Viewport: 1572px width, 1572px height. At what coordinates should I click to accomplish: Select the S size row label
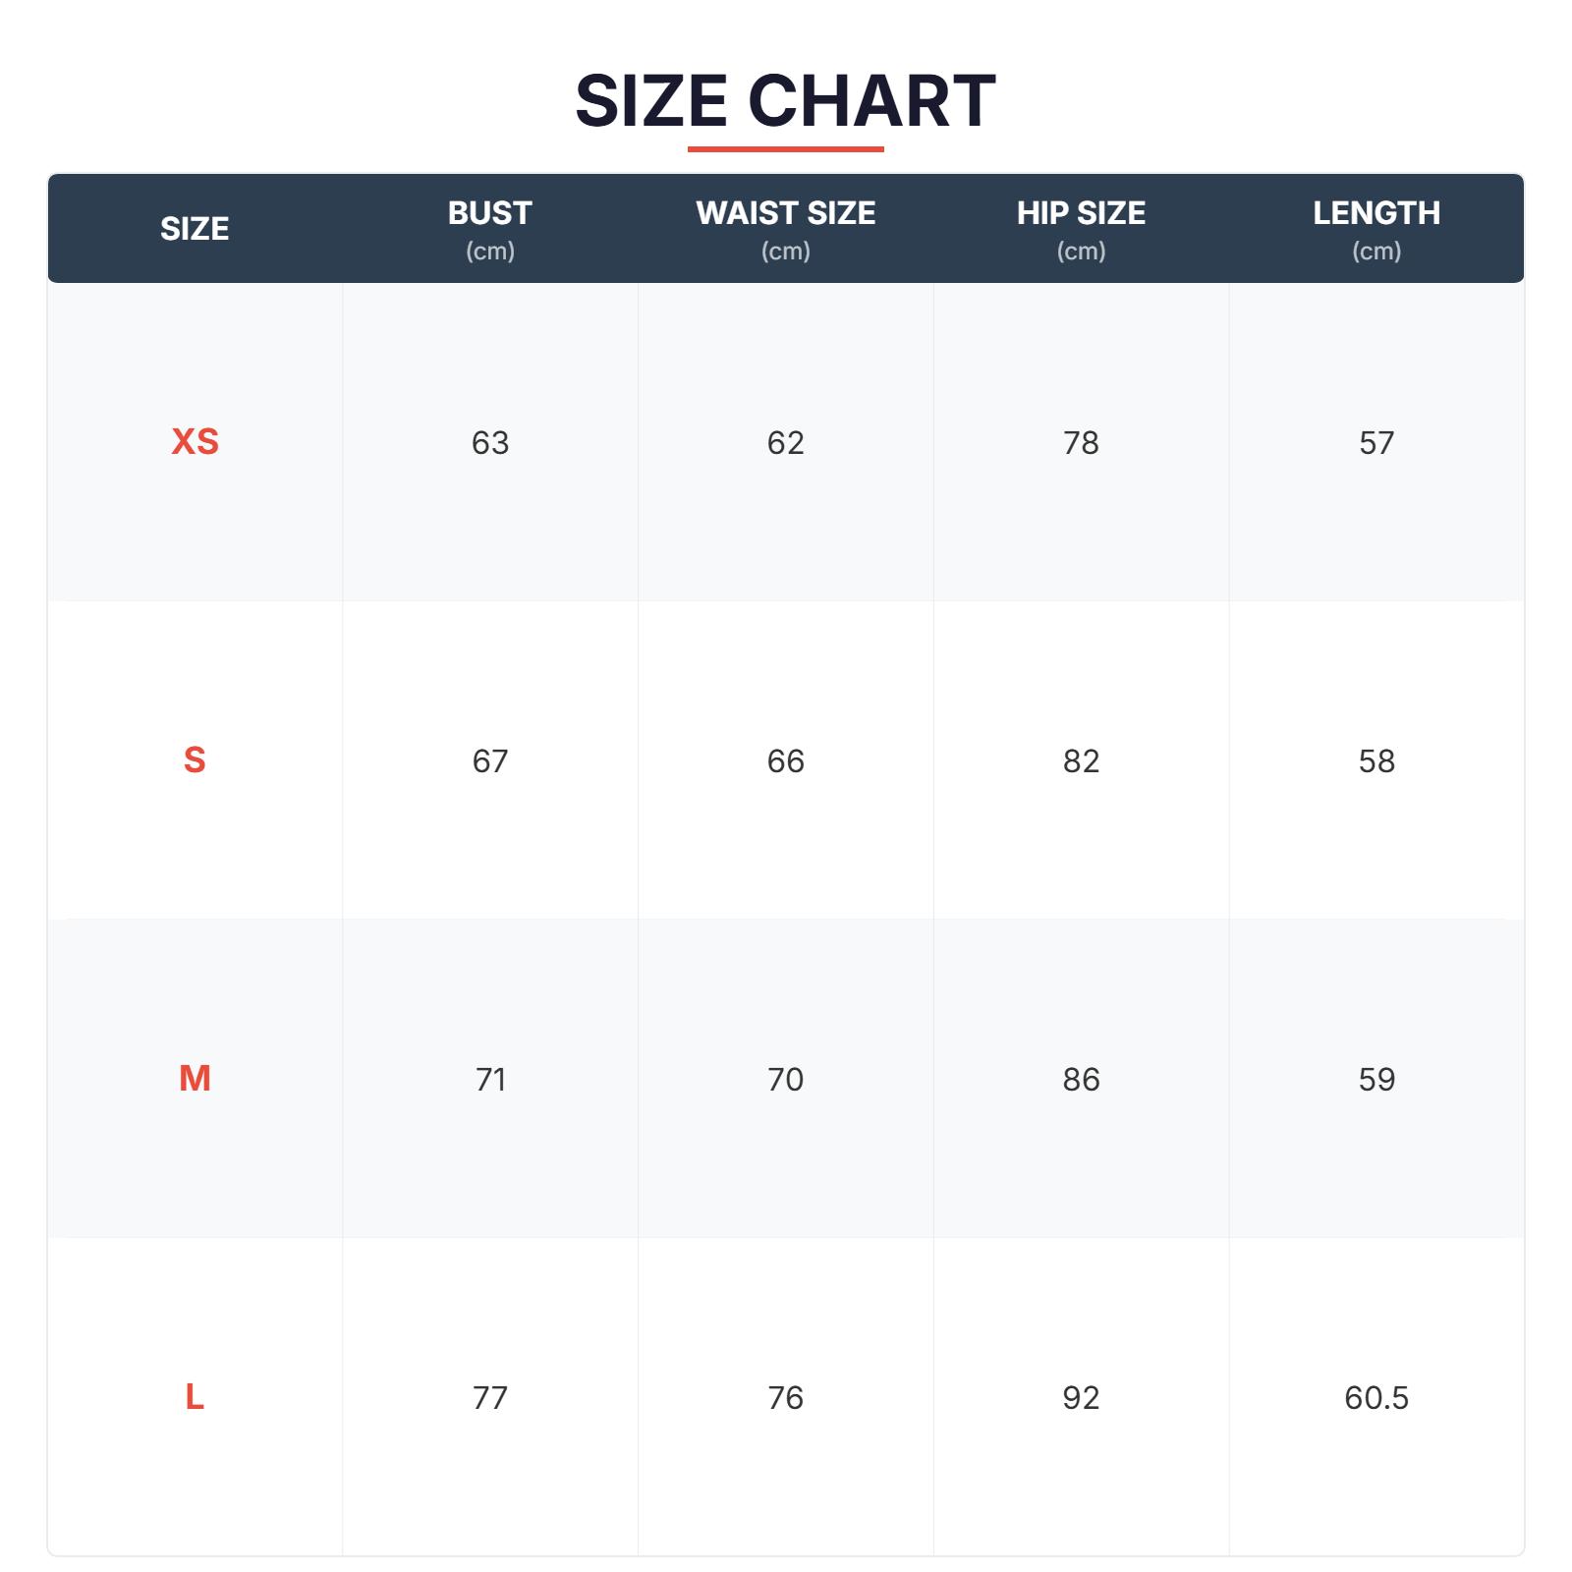pyautogui.click(x=195, y=760)
